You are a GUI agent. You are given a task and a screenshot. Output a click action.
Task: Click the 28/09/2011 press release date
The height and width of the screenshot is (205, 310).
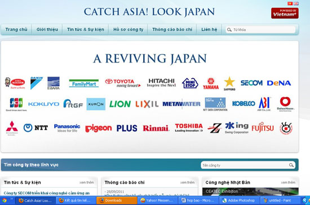pyautogui.click(x=114, y=192)
